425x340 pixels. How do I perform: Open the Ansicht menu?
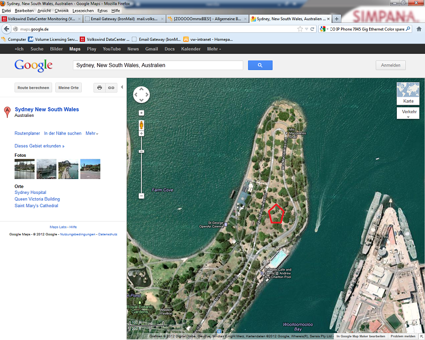(44, 11)
